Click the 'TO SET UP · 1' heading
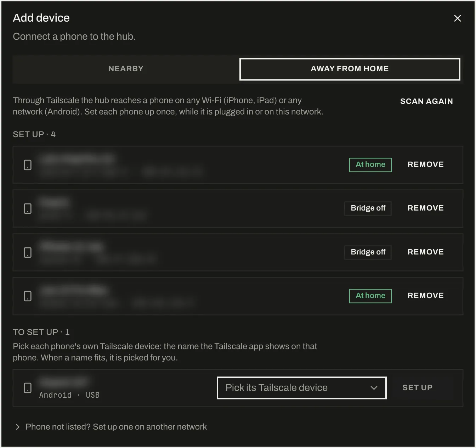This screenshot has width=476, height=448. coord(41,332)
